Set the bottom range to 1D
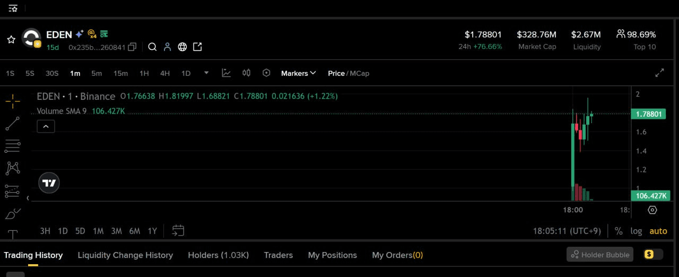Viewport: 679px width, 277px height. (63, 231)
